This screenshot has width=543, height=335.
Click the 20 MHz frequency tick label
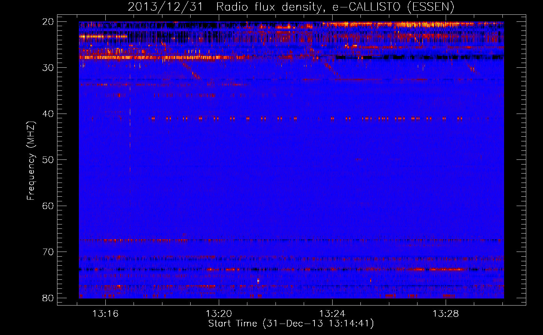pyautogui.click(x=48, y=22)
